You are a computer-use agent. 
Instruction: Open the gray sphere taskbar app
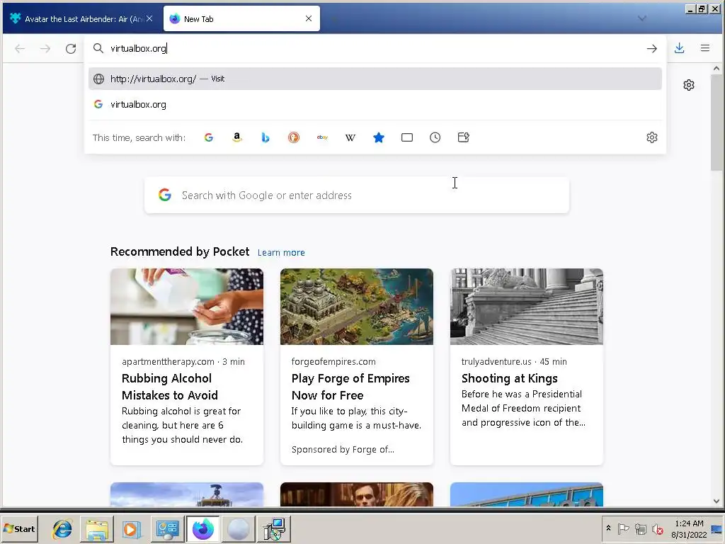238,528
